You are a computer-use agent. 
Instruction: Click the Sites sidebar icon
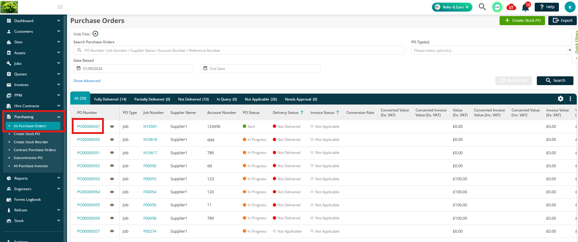click(x=9, y=42)
